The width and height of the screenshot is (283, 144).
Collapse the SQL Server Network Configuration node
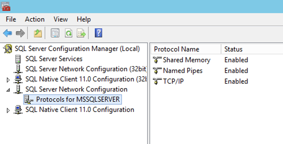pos(8,90)
